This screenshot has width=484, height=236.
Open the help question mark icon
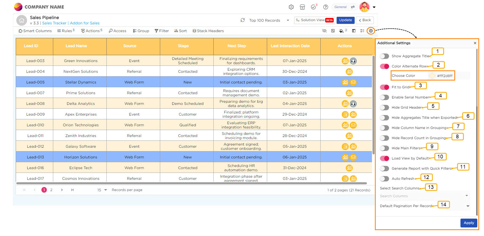[325, 7]
